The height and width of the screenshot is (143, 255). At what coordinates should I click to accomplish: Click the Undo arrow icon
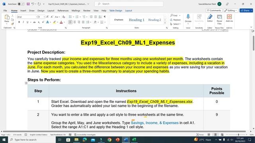pos(33,4)
